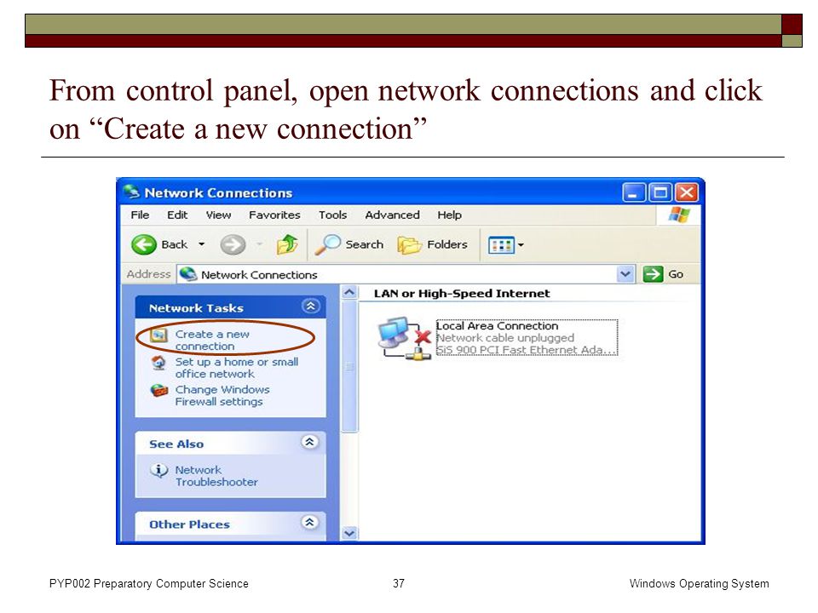Screen dimensions: 818x613
Task: Click the Network cable unplugged status text
Action: pos(505,338)
